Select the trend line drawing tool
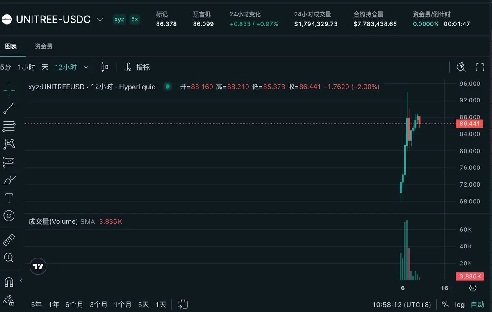This screenshot has width=492, height=312. 9,108
